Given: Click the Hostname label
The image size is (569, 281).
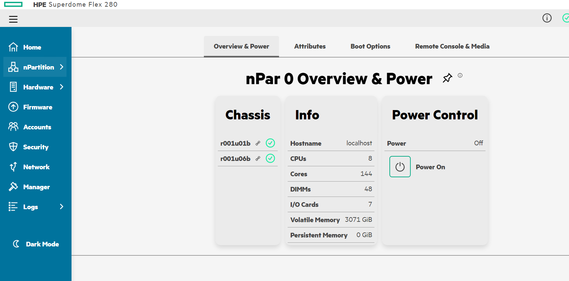Looking at the screenshot, I should pos(306,143).
